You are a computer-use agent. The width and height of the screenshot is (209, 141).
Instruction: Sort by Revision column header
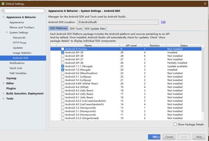tap(155, 45)
